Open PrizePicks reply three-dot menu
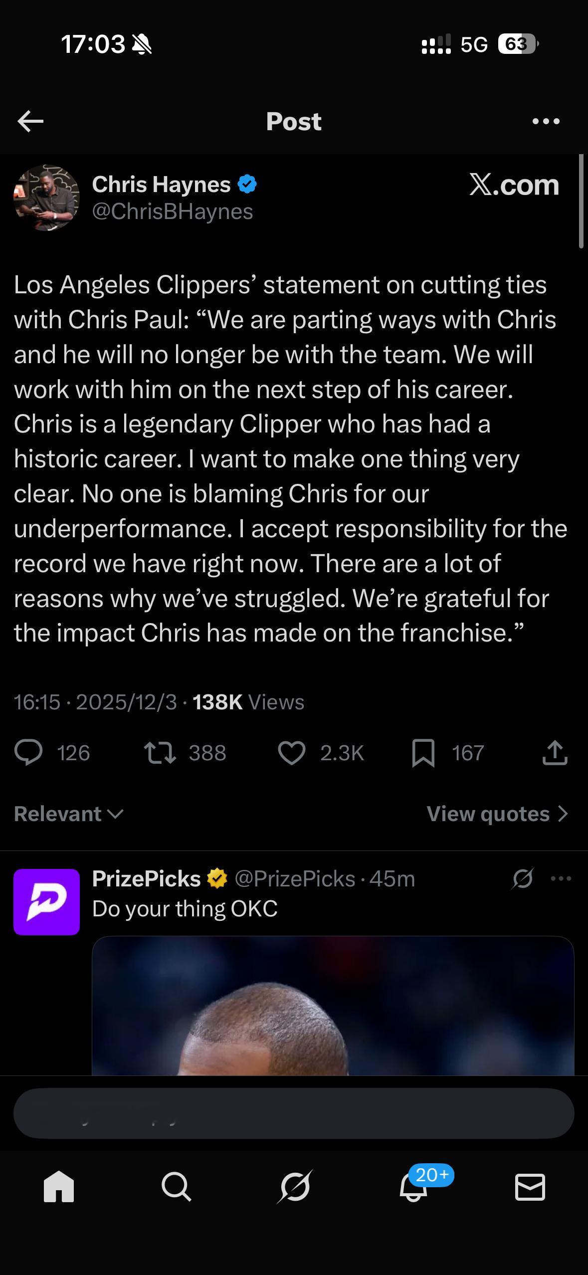Screen dimensions: 588x1275 561,878
